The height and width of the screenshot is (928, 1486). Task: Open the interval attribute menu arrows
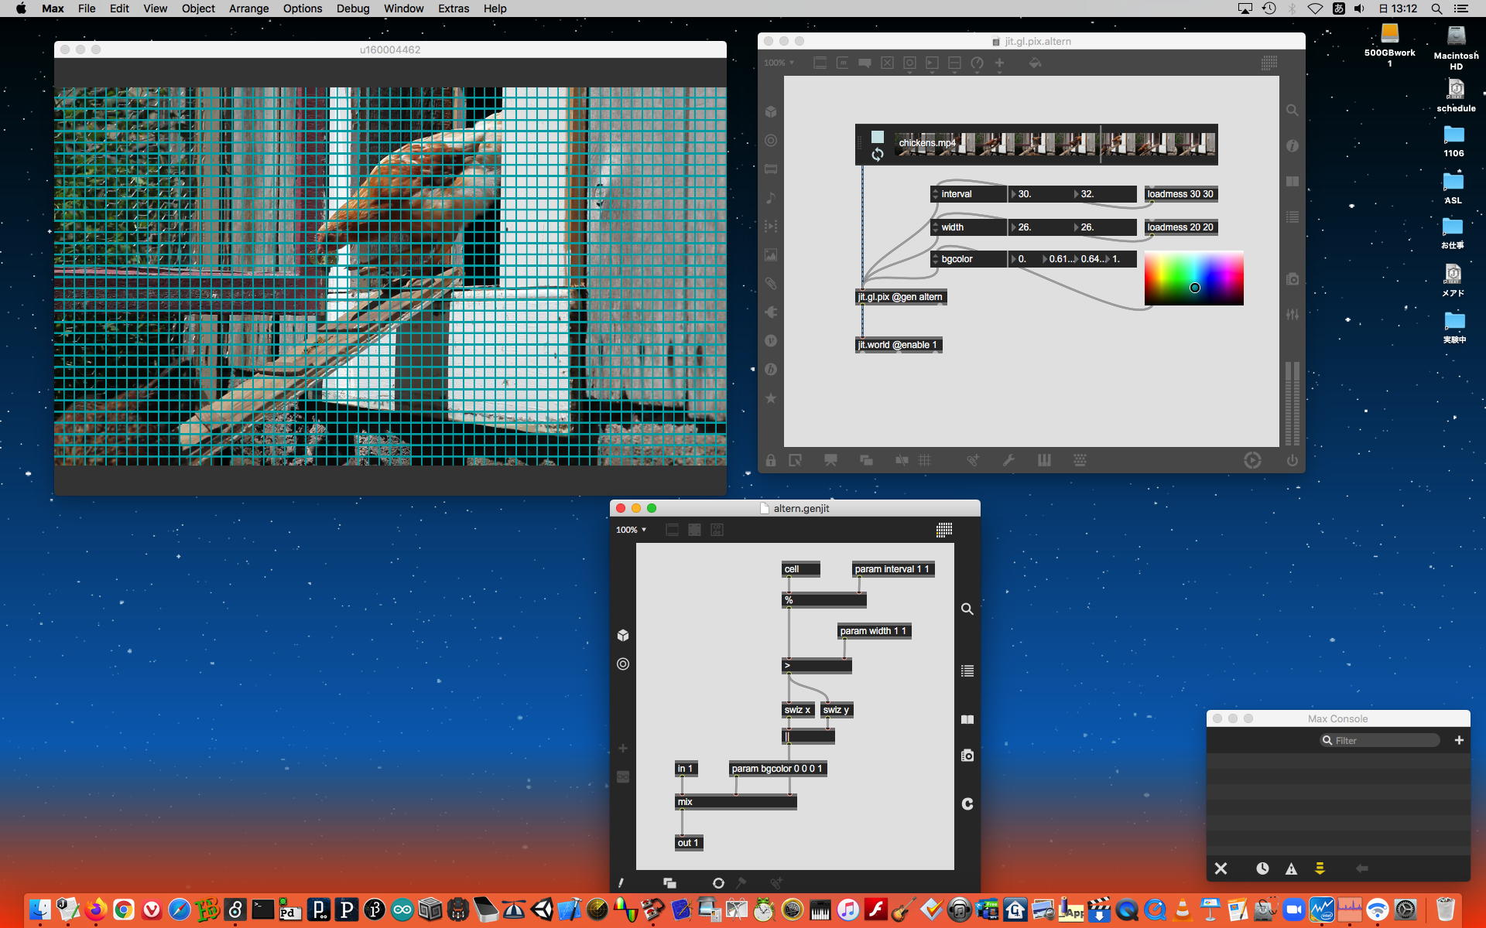(935, 194)
